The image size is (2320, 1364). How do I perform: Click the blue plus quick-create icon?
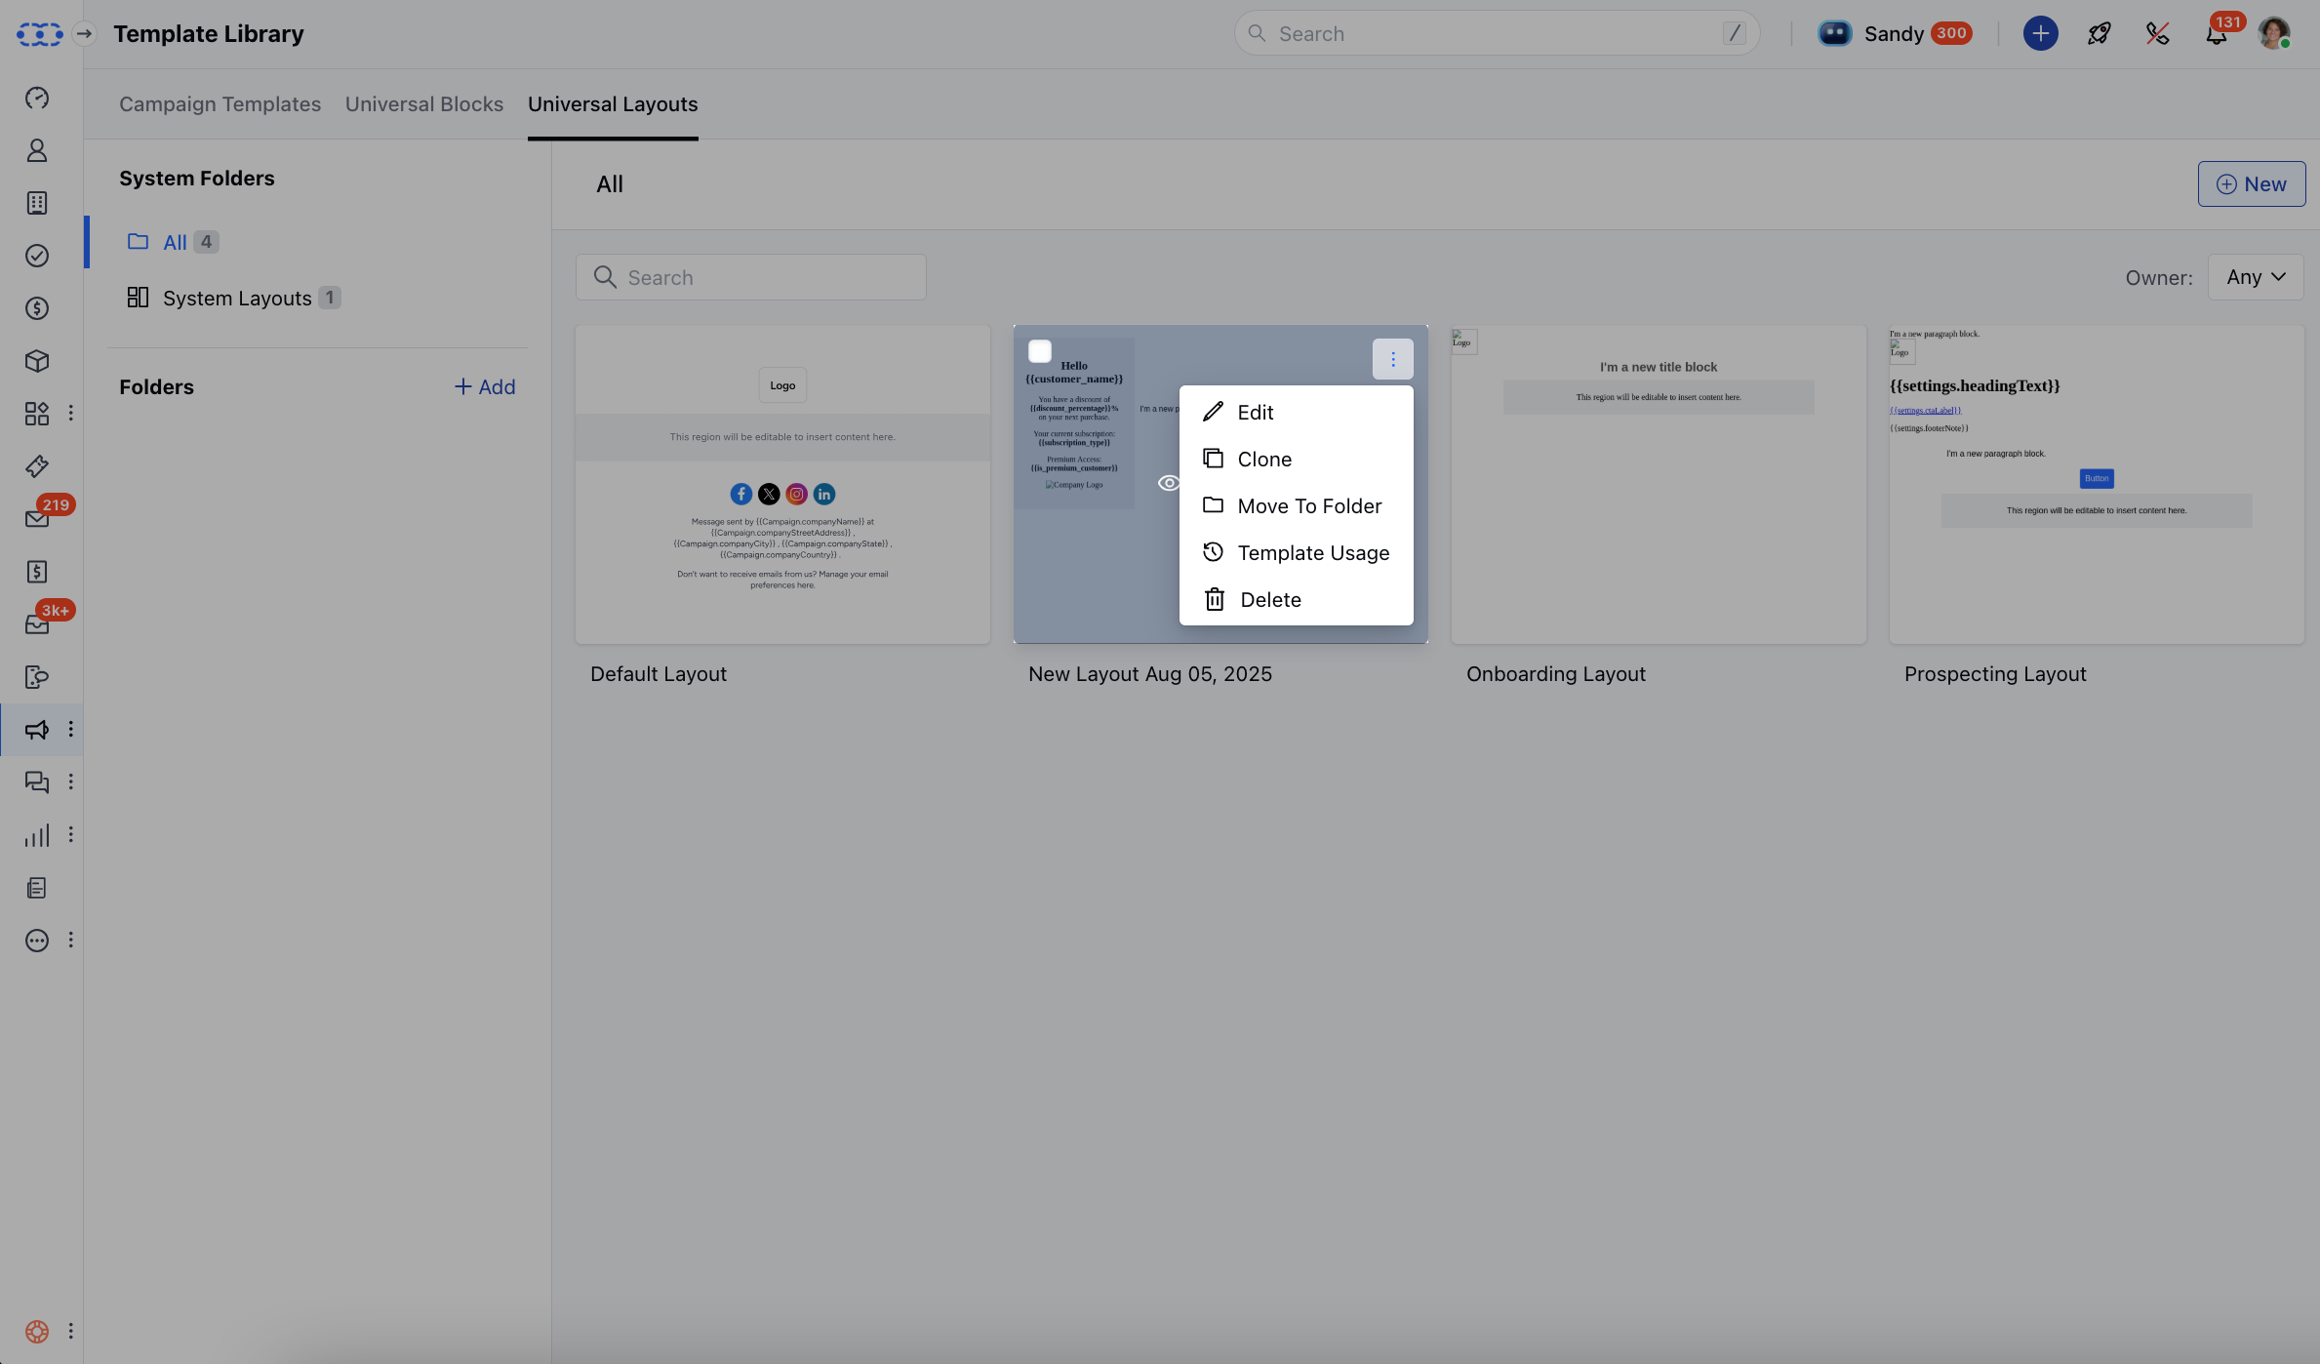coord(2040,34)
